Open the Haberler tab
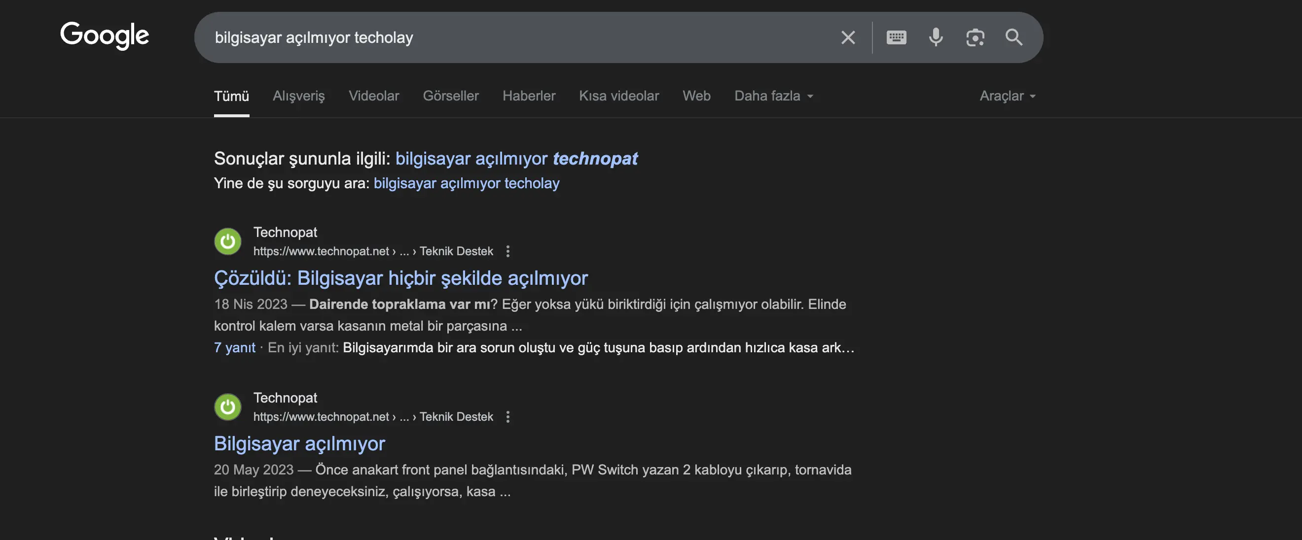This screenshot has width=1302, height=540. [x=529, y=96]
